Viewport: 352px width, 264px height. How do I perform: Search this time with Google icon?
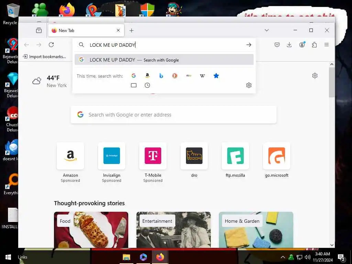click(x=134, y=76)
